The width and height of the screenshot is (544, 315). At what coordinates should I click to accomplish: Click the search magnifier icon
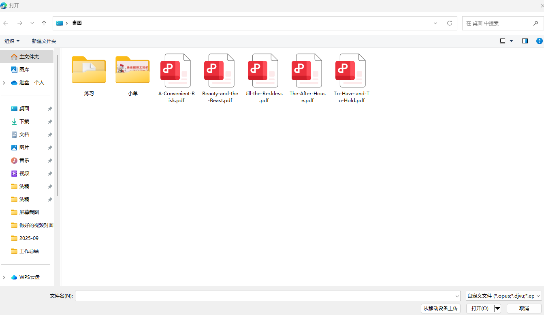coord(535,23)
